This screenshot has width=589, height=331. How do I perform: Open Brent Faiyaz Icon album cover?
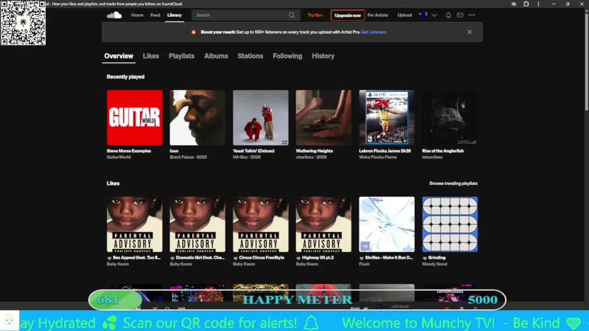pos(197,118)
